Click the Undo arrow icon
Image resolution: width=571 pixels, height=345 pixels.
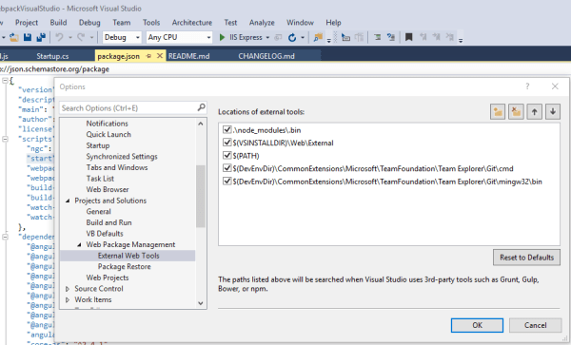59,37
